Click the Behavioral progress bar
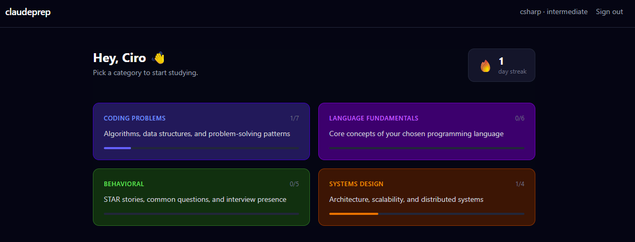The image size is (635, 242). (x=201, y=214)
